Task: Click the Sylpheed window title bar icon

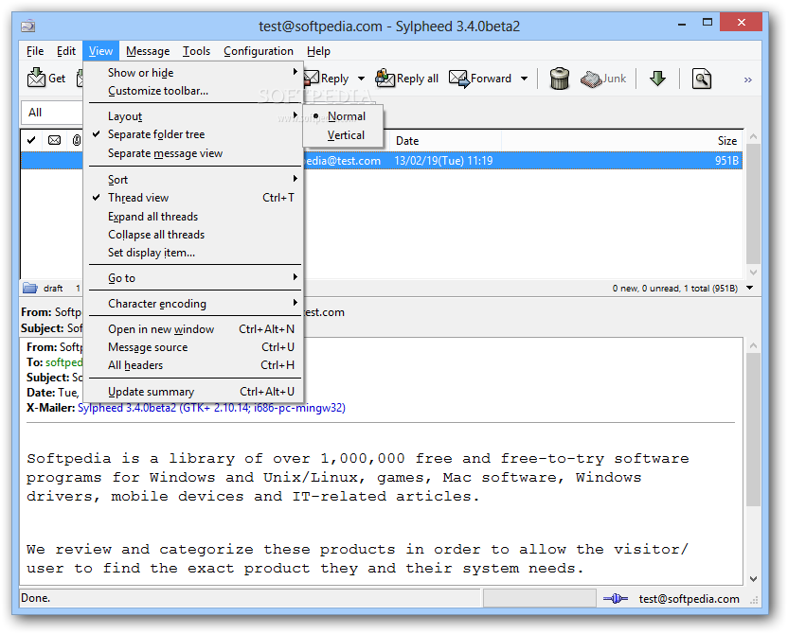Action: 28,26
